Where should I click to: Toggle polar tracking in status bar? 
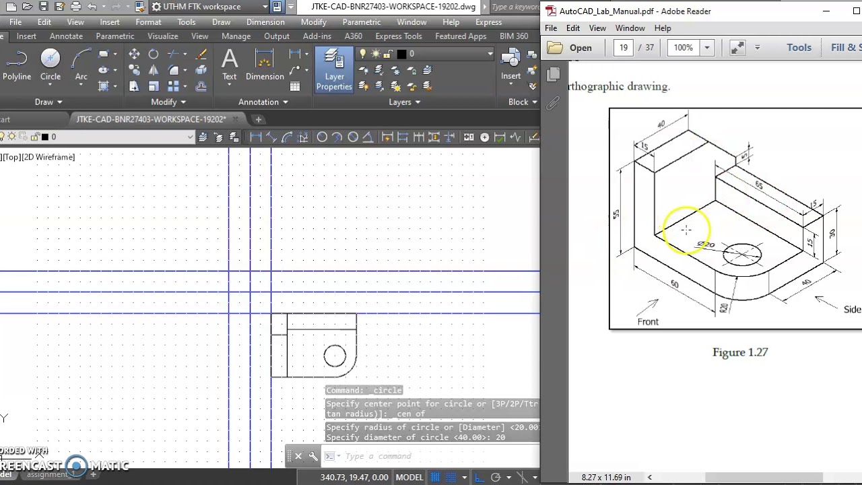[496, 478]
